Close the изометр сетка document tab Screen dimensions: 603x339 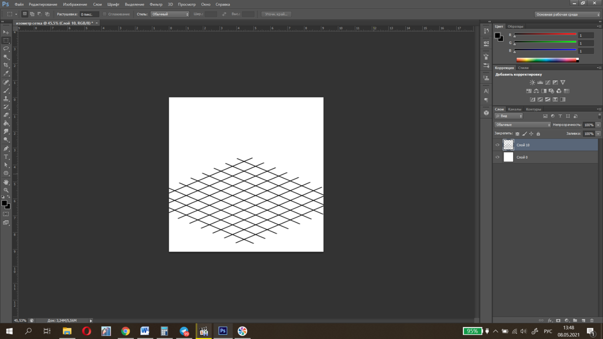97,23
